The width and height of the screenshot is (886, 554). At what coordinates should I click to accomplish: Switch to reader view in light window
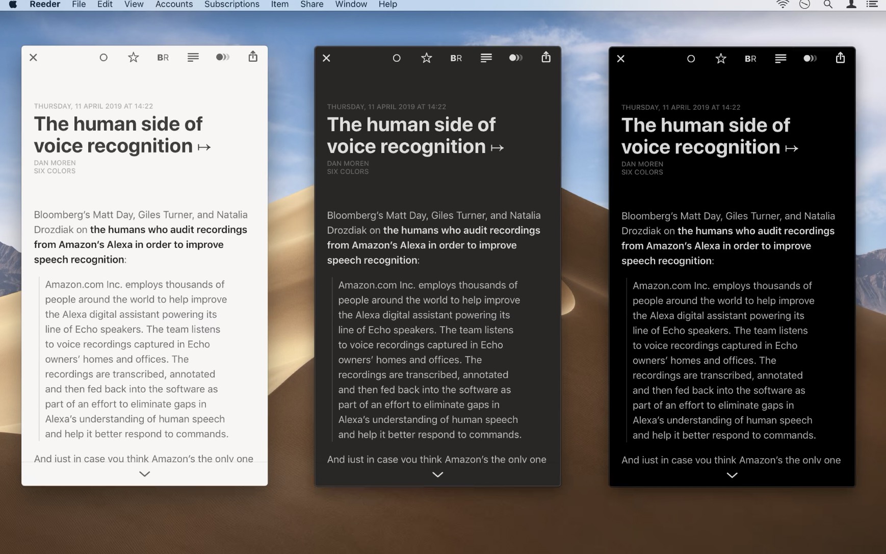point(193,58)
